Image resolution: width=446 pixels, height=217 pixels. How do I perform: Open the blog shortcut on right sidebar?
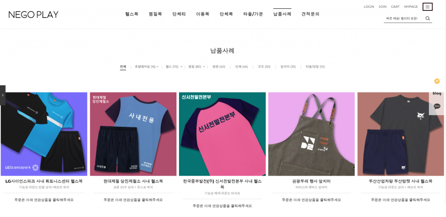(437, 93)
